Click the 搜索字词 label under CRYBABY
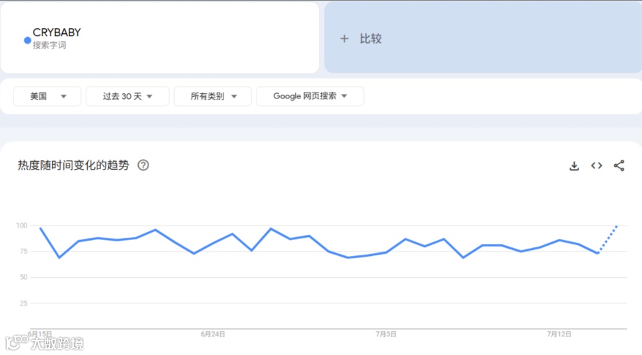The width and height of the screenshot is (642, 355). (49, 45)
